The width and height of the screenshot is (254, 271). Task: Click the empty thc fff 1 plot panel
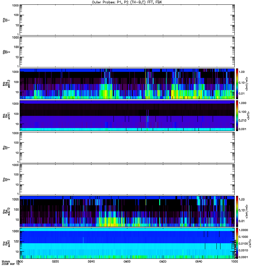127,148
